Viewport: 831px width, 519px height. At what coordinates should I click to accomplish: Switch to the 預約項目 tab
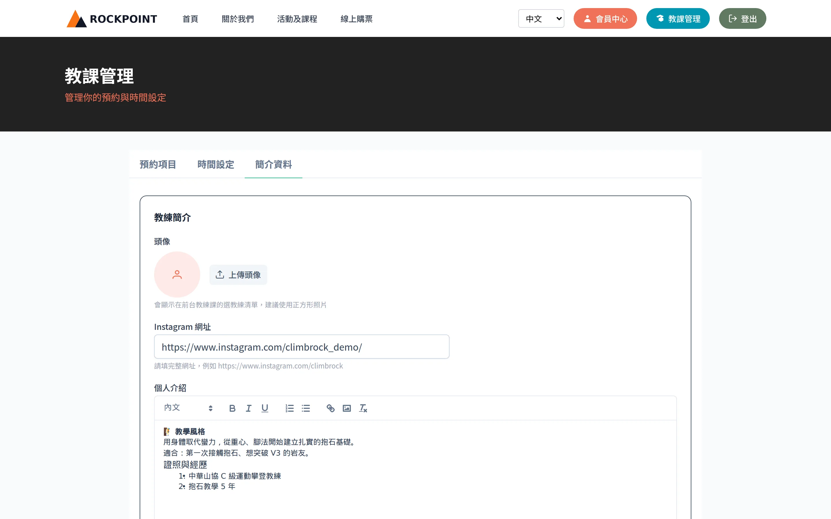click(x=158, y=164)
